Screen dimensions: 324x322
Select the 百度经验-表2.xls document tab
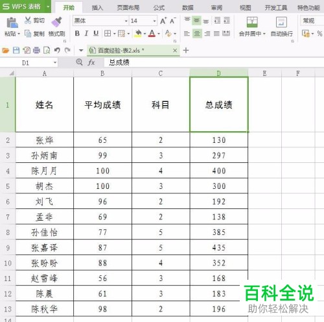pyautogui.click(x=133, y=51)
